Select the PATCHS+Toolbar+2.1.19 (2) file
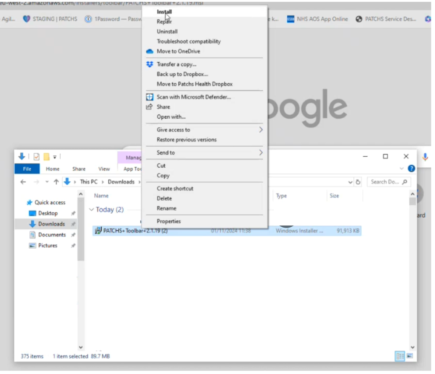 click(227, 231)
